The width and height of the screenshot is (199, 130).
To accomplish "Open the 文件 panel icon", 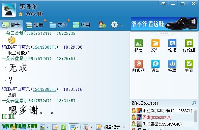I will (155, 43).
